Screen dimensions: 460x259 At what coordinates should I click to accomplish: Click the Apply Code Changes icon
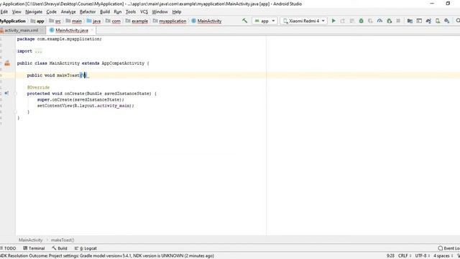tap(352, 21)
